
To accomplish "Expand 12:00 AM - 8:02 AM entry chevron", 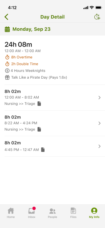I will tap(99, 97).
